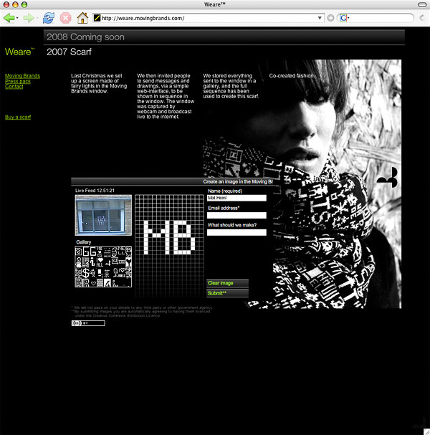The width and height of the screenshot is (430, 435).
Task: Click the Creative Commons licence badge
Action: tap(88, 323)
